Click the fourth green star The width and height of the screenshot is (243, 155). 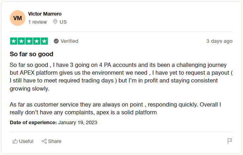(37, 41)
